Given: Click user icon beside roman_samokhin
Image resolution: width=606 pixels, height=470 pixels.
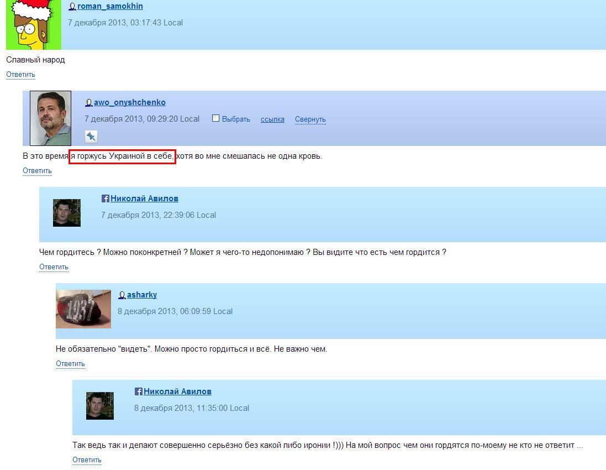Looking at the screenshot, I should pos(72,7).
